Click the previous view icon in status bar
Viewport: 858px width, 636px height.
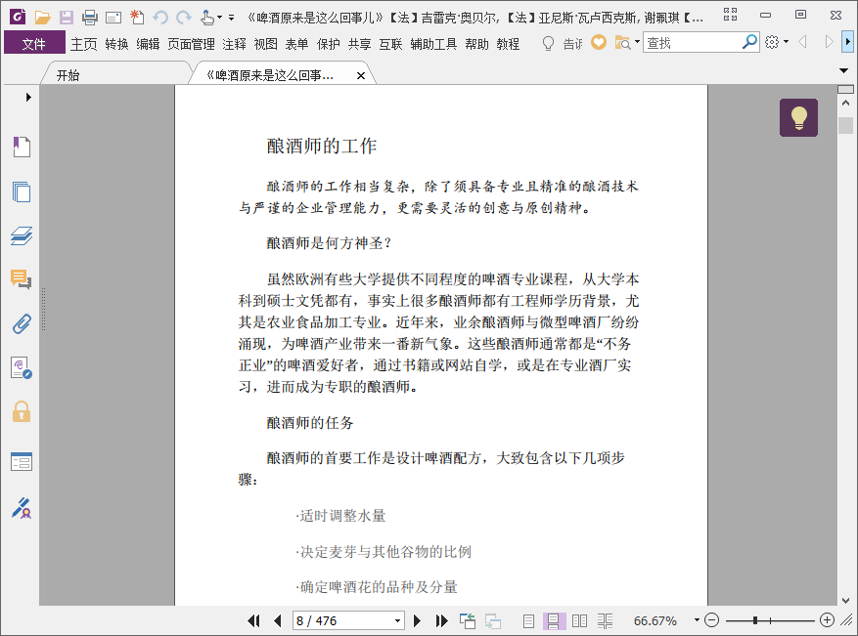coord(468,620)
